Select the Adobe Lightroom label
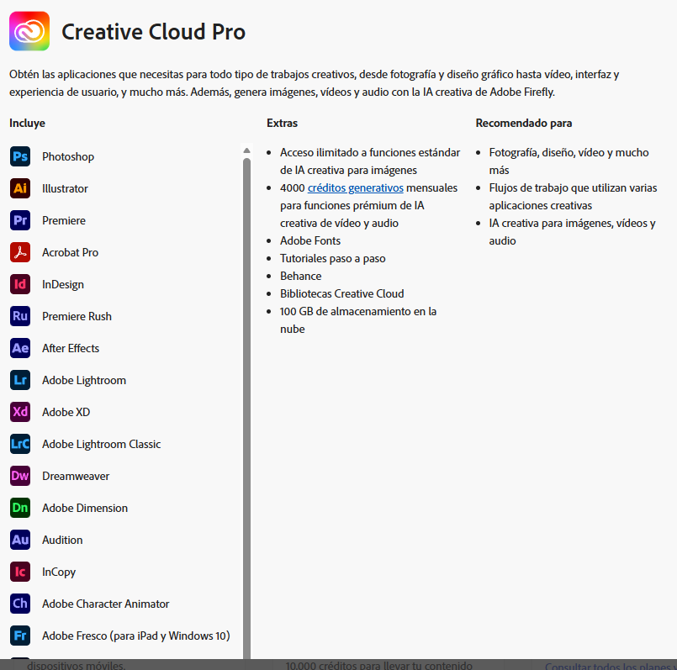Viewport: 677px width, 670px height. coord(84,380)
